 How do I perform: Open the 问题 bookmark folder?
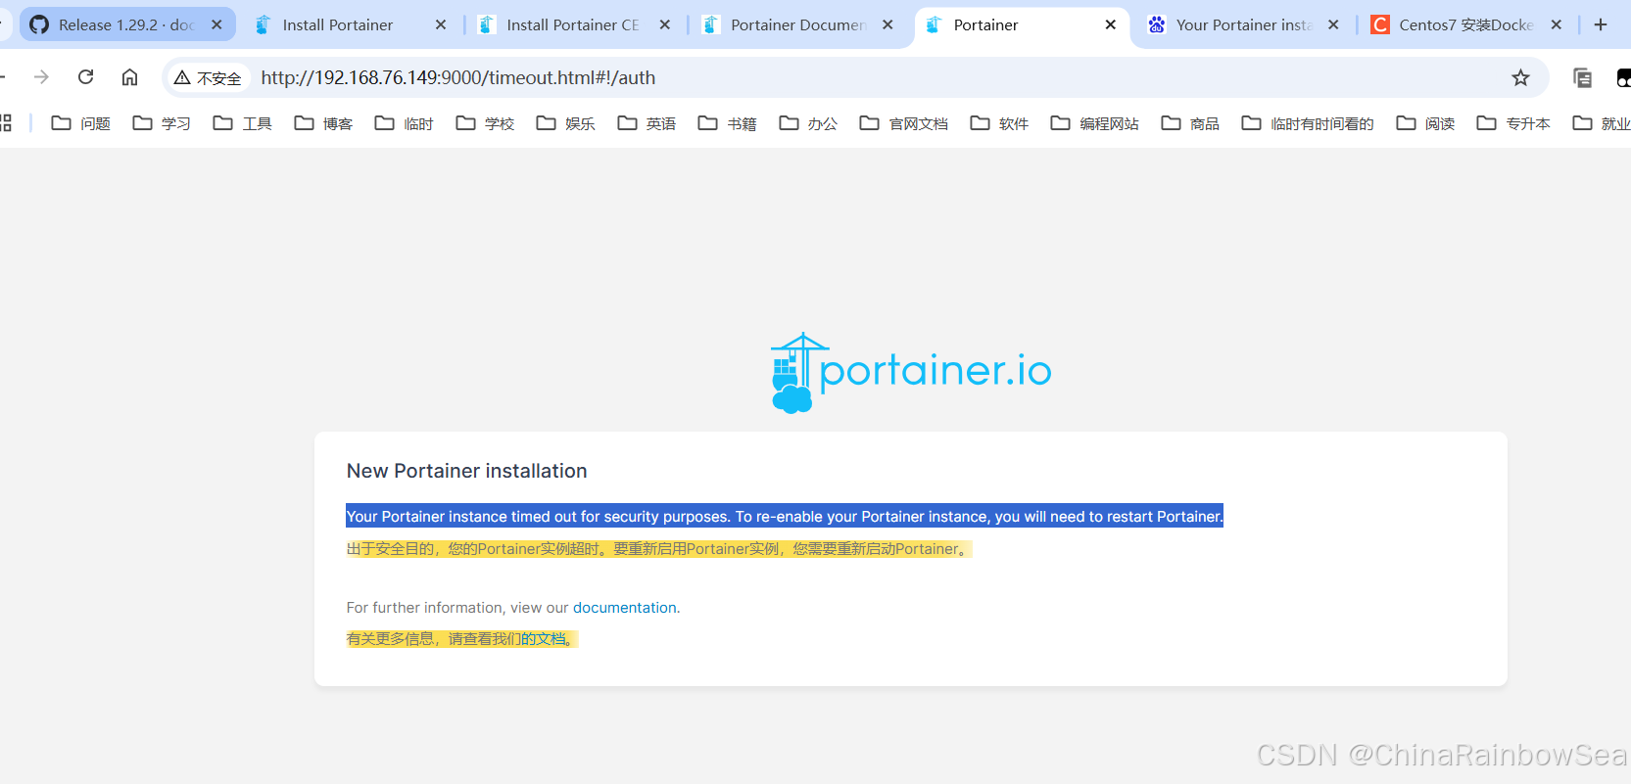(x=80, y=123)
